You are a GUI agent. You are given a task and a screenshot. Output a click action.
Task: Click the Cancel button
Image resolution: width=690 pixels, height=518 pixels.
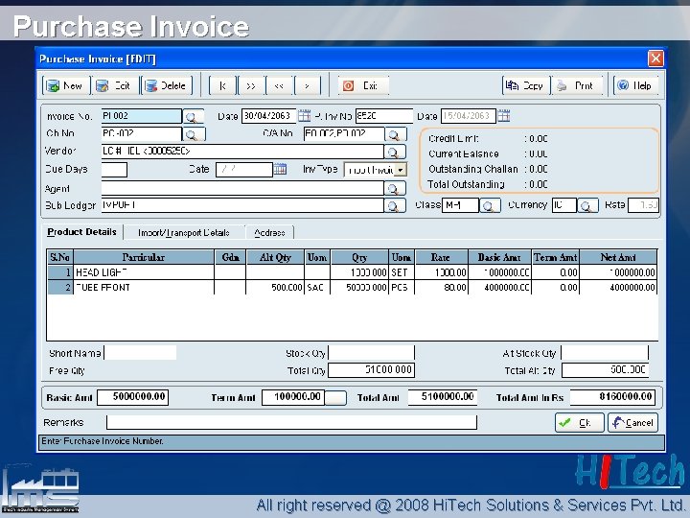(x=632, y=423)
